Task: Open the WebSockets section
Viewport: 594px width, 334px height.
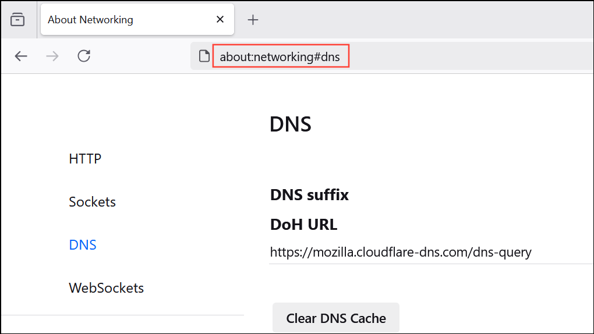Action: [106, 288]
